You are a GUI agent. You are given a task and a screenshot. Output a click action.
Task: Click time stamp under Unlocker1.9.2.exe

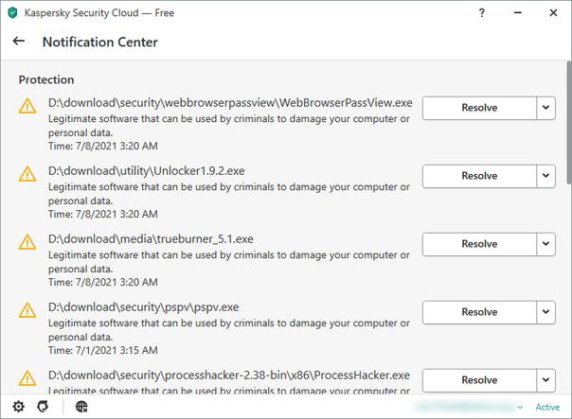coord(103,215)
